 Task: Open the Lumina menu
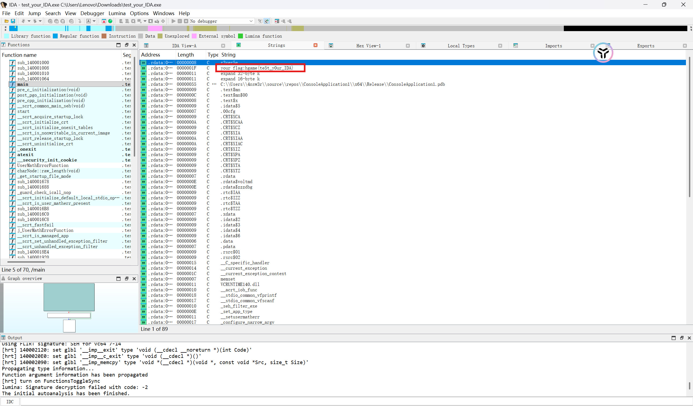coord(117,13)
